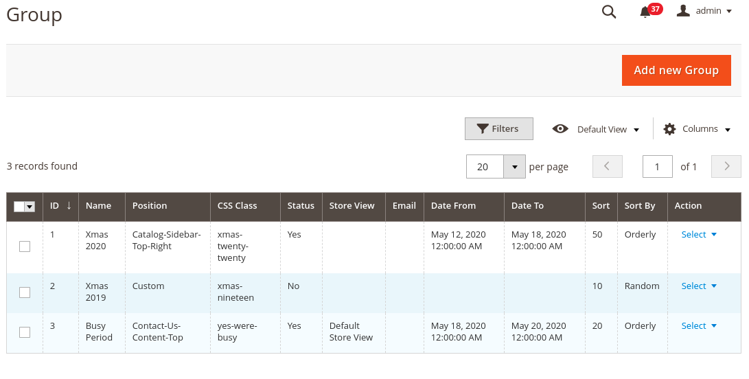
Task: Click the admin user account icon
Action: click(683, 11)
